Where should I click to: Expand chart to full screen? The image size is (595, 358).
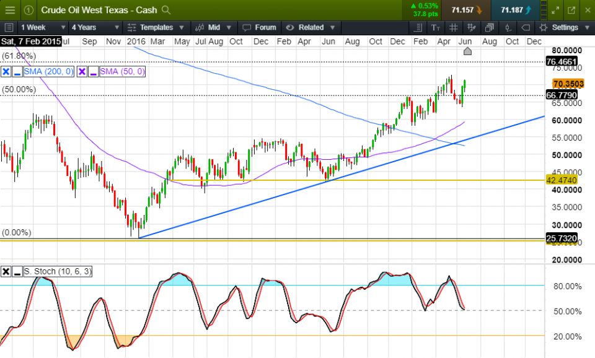click(x=555, y=10)
